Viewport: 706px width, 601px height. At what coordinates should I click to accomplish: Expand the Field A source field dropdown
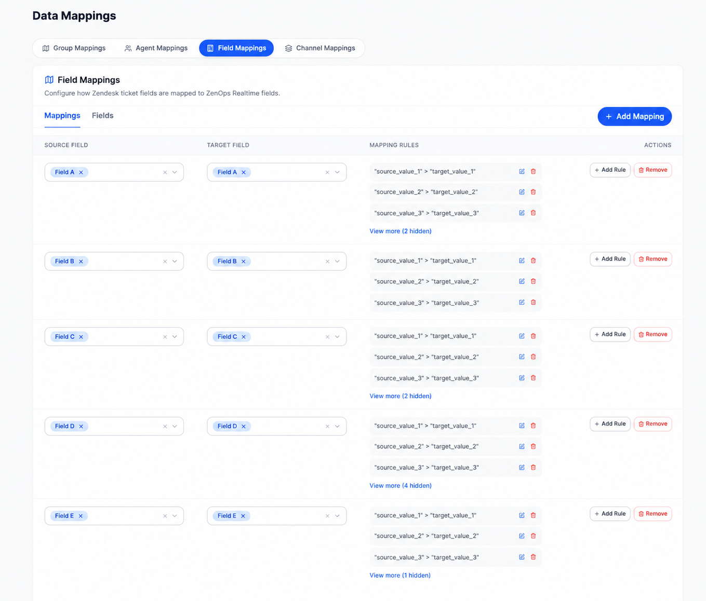(x=175, y=172)
